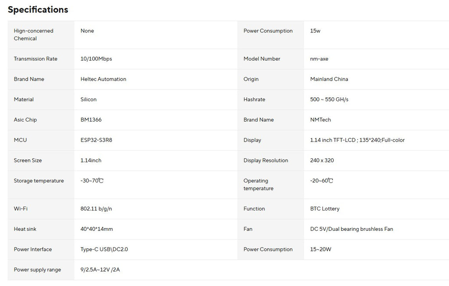Select the BM1366 Asic Chip value

pyautogui.click(x=91, y=120)
